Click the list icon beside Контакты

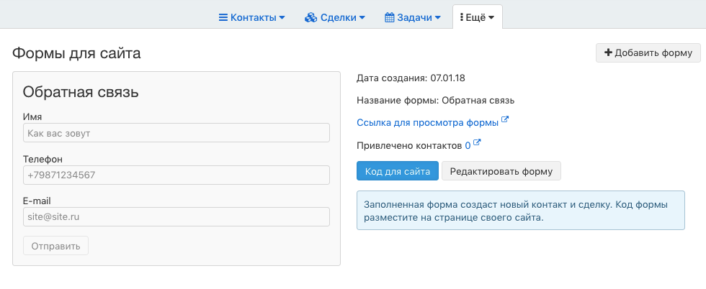click(x=223, y=18)
